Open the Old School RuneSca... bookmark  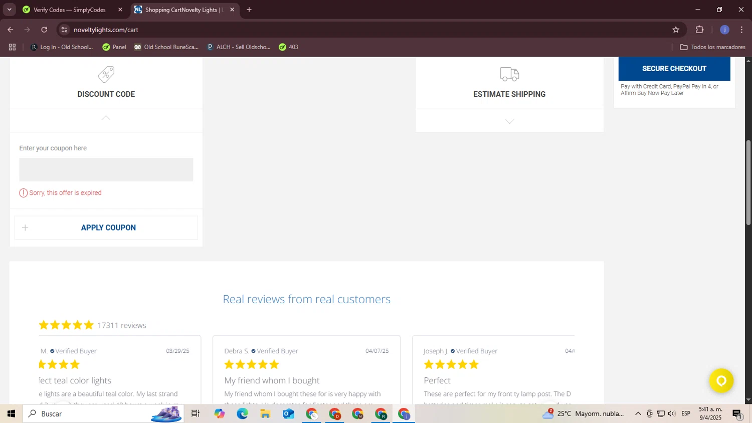(x=166, y=47)
